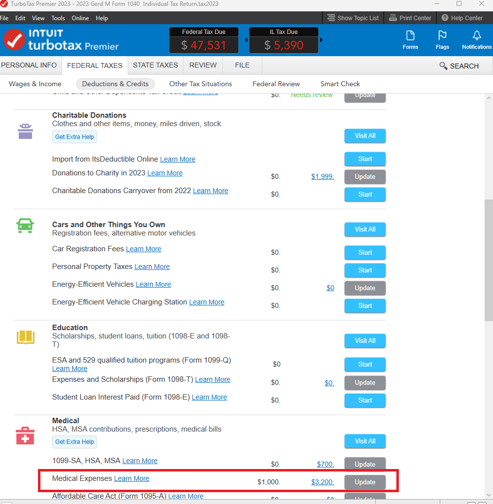Update 1099-SA, HSA, MSA
The width and height of the screenshot is (493, 504).
coord(365,464)
